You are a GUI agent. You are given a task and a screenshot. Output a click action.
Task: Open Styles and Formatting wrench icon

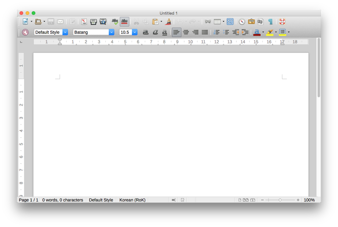click(x=25, y=32)
